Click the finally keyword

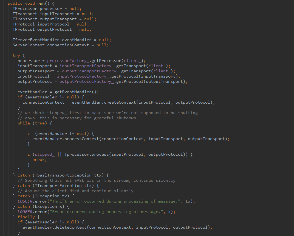click(26, 217)
